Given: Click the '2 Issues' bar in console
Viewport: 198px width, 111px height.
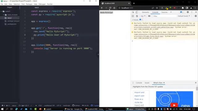Looking at the screenshot, I should pos(137,20).
